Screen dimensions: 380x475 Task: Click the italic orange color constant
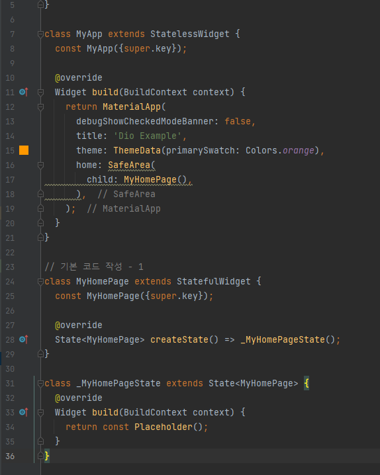coord(299,150)
